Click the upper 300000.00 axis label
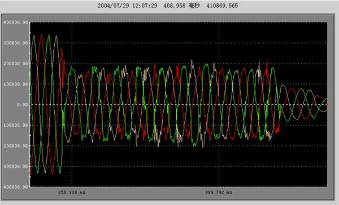 click(16, 43)
